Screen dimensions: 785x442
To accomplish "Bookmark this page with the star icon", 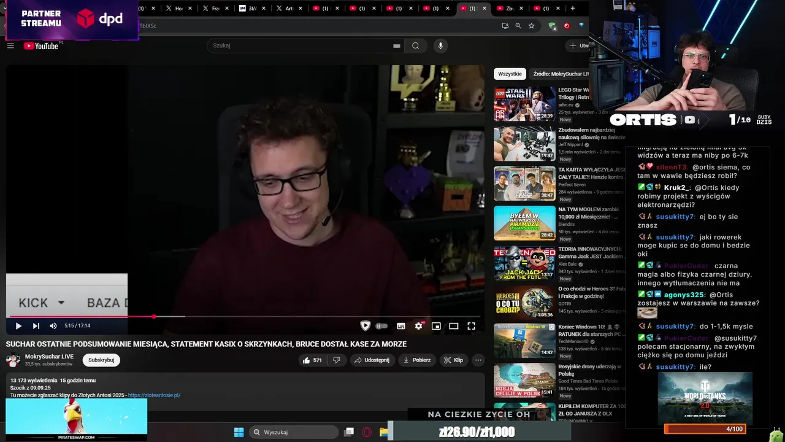I will pyautogui.click(x=532, y=26).
